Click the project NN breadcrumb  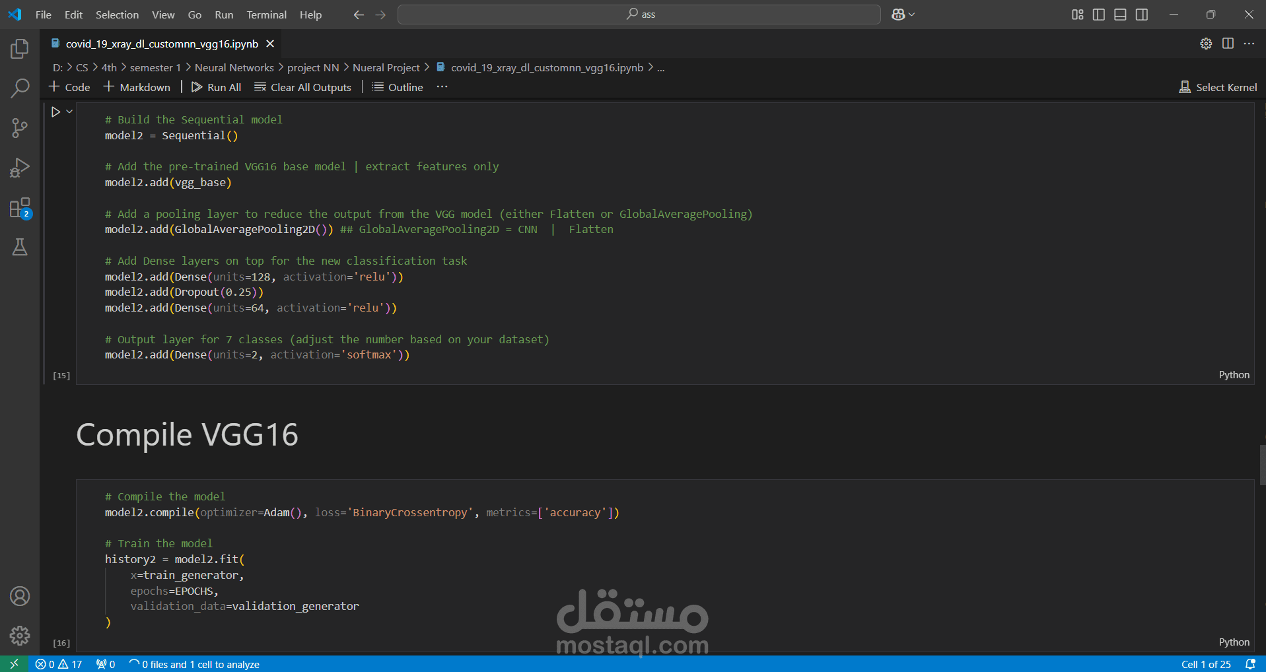click(313, 67)
